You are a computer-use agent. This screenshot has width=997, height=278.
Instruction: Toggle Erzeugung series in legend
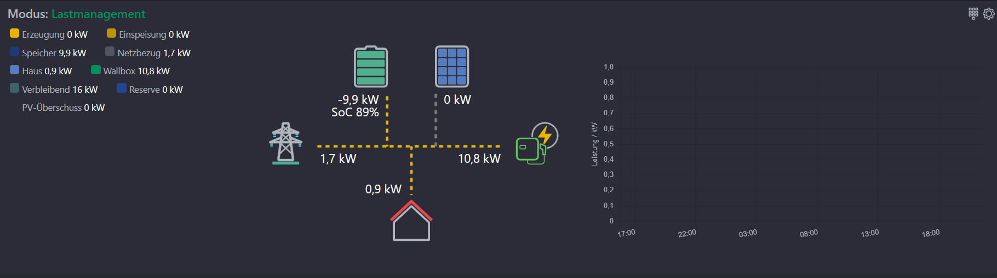point(49,34)
